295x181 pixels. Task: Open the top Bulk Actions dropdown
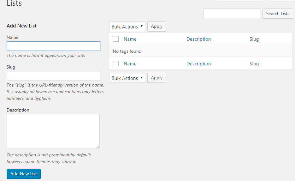click(x=127, y=27)
